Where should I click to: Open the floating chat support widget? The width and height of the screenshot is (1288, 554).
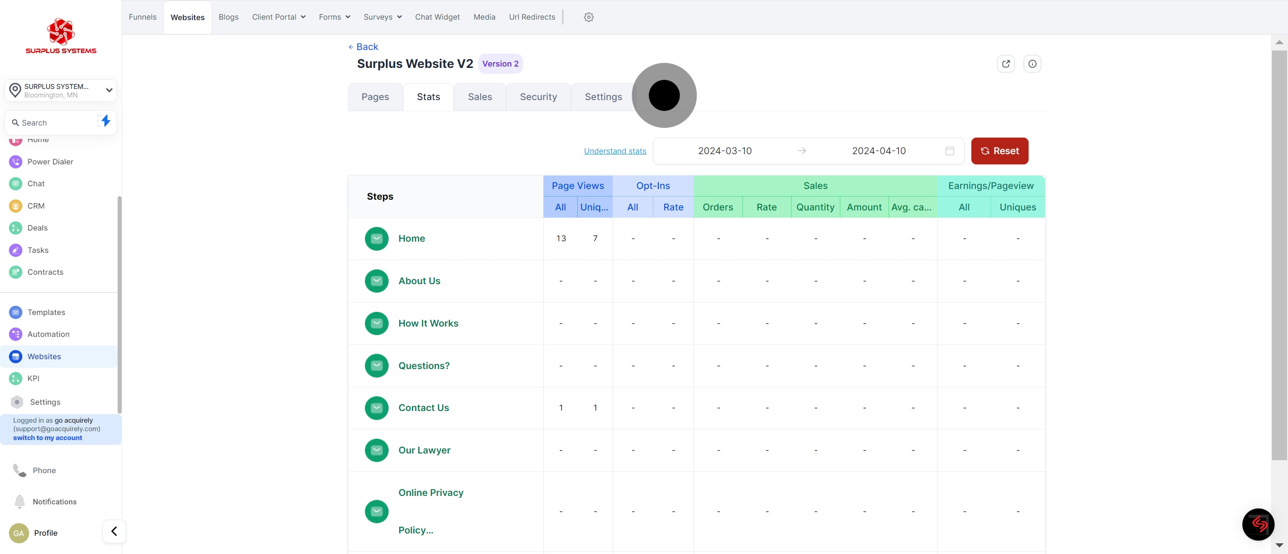pyautogui.click(x=1258, y=524)
